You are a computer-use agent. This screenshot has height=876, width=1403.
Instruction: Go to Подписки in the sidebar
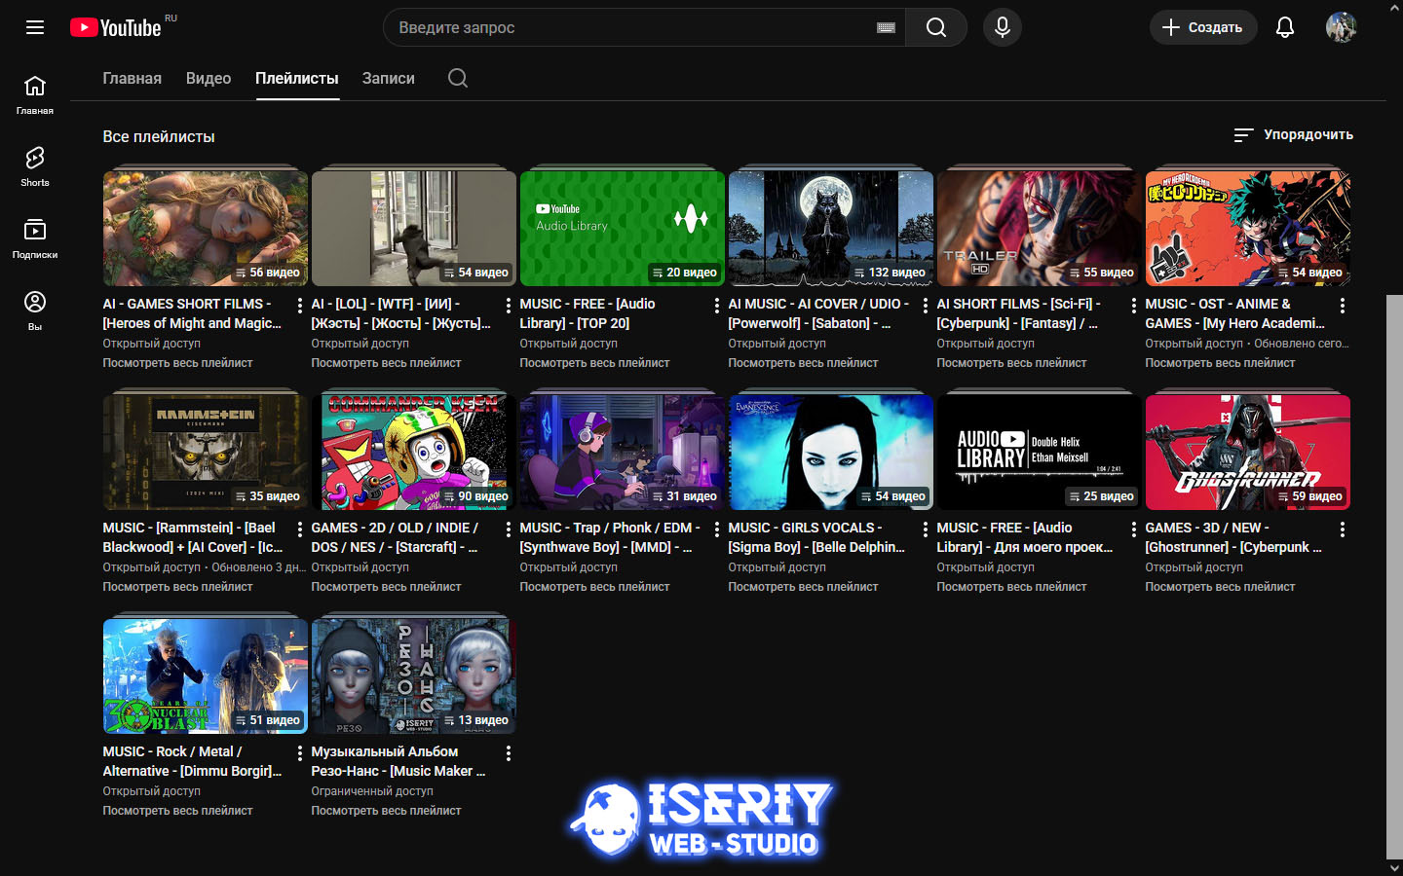35,237
